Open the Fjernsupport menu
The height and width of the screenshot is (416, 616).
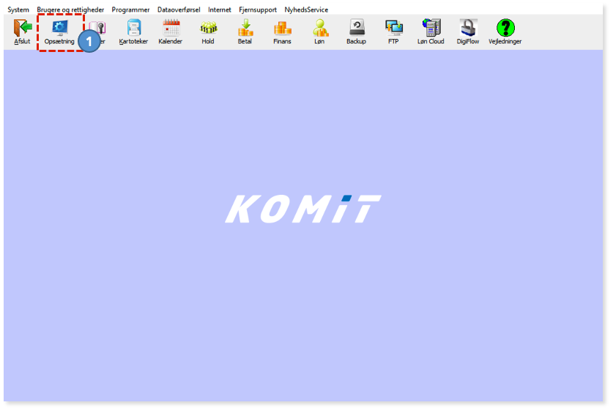pos(258,10)
